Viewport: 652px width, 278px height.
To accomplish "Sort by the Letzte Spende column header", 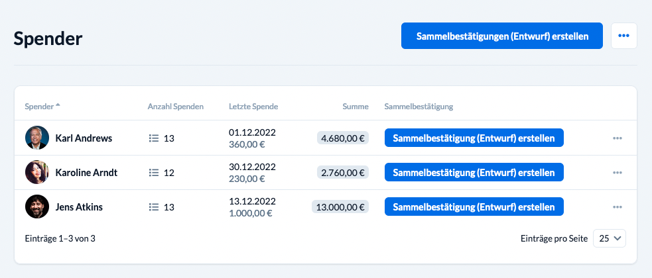I will (253, 106).
